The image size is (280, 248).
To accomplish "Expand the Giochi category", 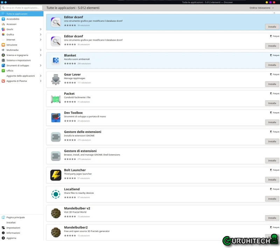I will 41,29.
